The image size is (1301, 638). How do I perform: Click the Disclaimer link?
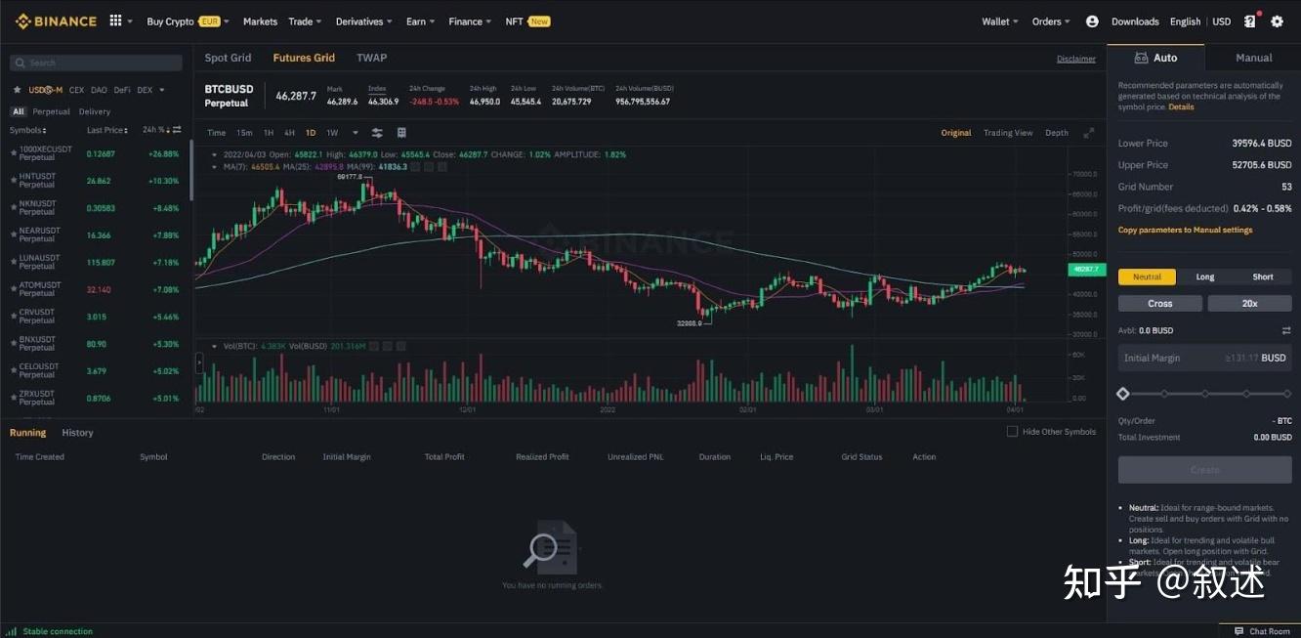[x=1076, y=59]
